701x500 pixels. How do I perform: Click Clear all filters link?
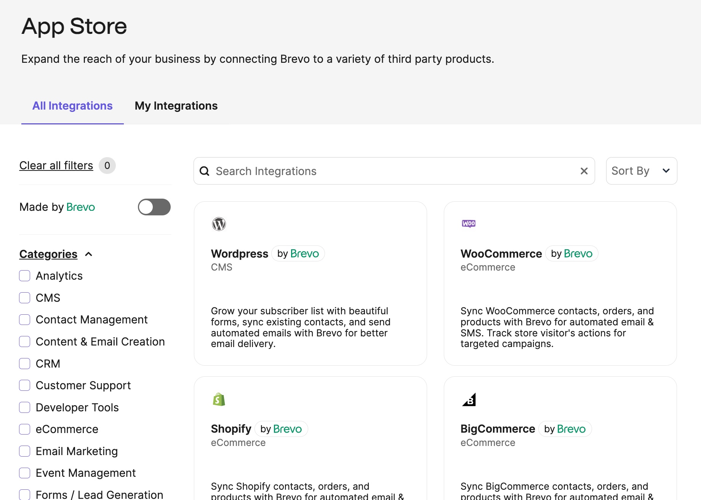point(56,166)
